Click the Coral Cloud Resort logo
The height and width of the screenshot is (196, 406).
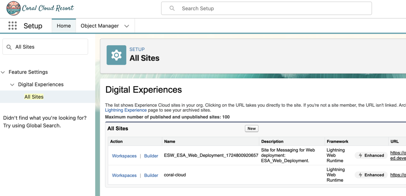pos(40,8)
